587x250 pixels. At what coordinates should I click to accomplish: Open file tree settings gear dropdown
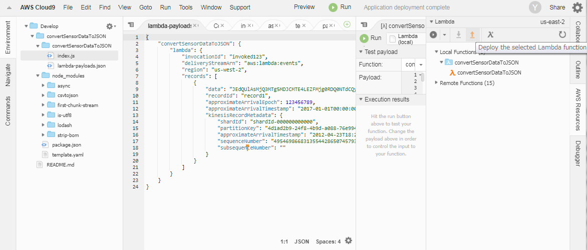click(111, 26)
